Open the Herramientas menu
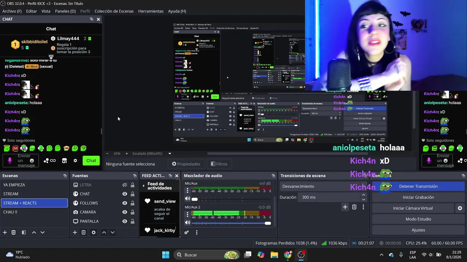The height and width of the screenshot is (262, 467). pos(151,11)
